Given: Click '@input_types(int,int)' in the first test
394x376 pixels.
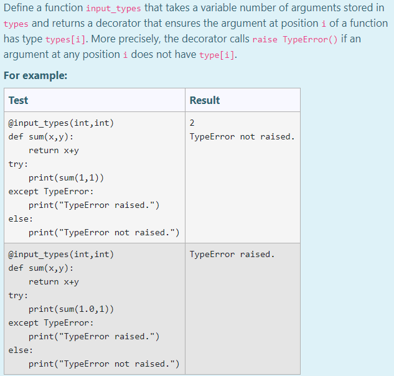Looking at the screenshot, I should tap(61, 123).
